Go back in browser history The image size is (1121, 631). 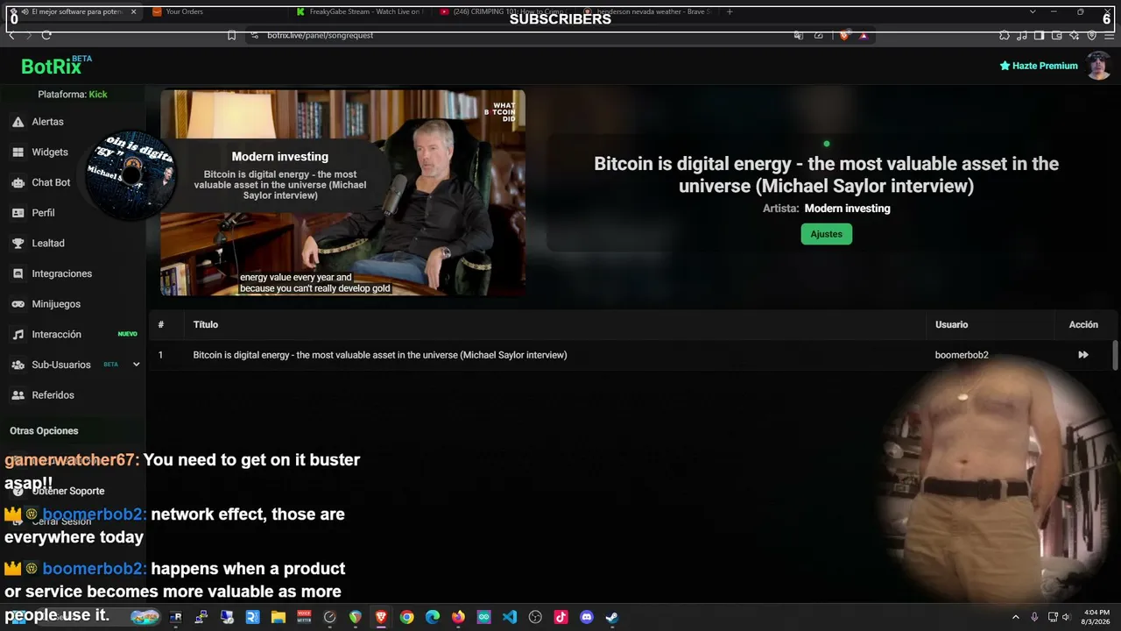coord(11,35)
